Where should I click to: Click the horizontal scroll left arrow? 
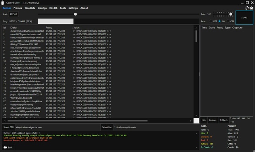[5, 121]
